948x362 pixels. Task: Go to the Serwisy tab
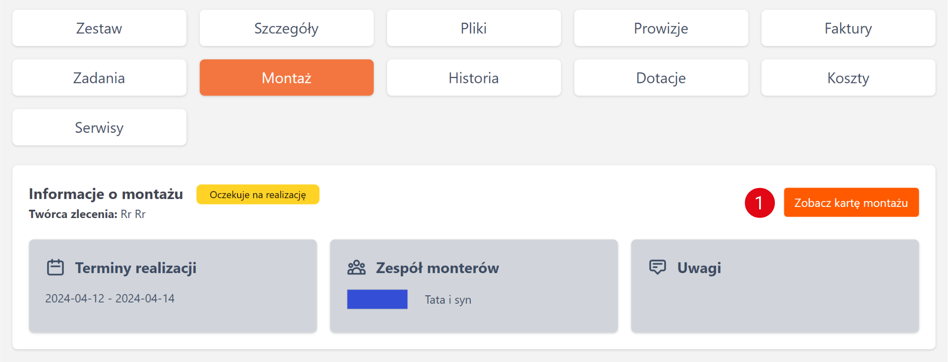[99, 127]
